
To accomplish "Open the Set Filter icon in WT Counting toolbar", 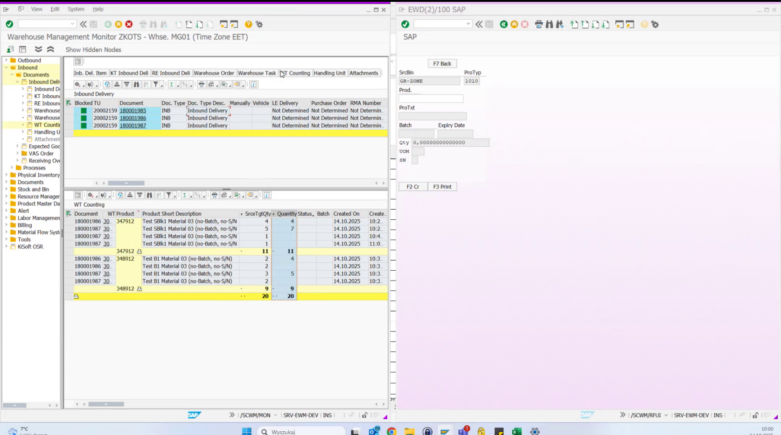I will click(x=169, y=195).
